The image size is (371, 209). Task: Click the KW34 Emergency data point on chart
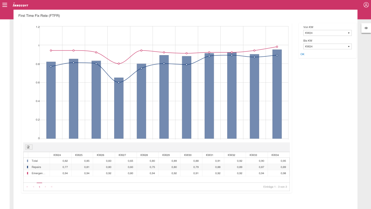(x=277, y=47)
